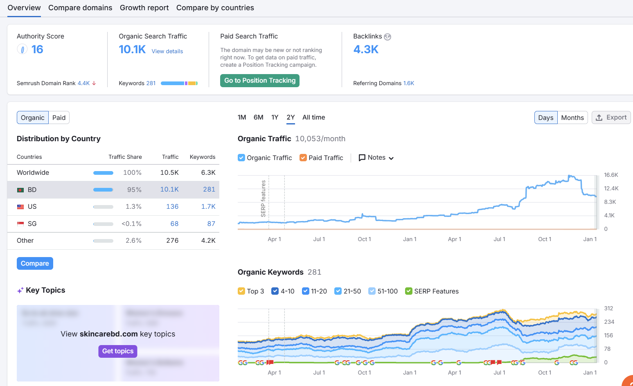The image size is (633, 386).
Task: Click the blue Compare button
Action: [x=35, y=264]
